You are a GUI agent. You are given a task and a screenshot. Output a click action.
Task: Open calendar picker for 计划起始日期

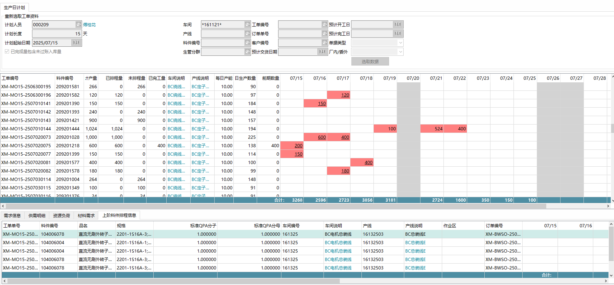pos(76,42)
